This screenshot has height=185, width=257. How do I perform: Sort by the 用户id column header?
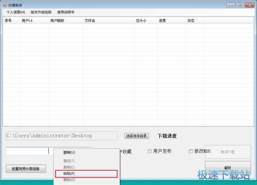point(34,21)
